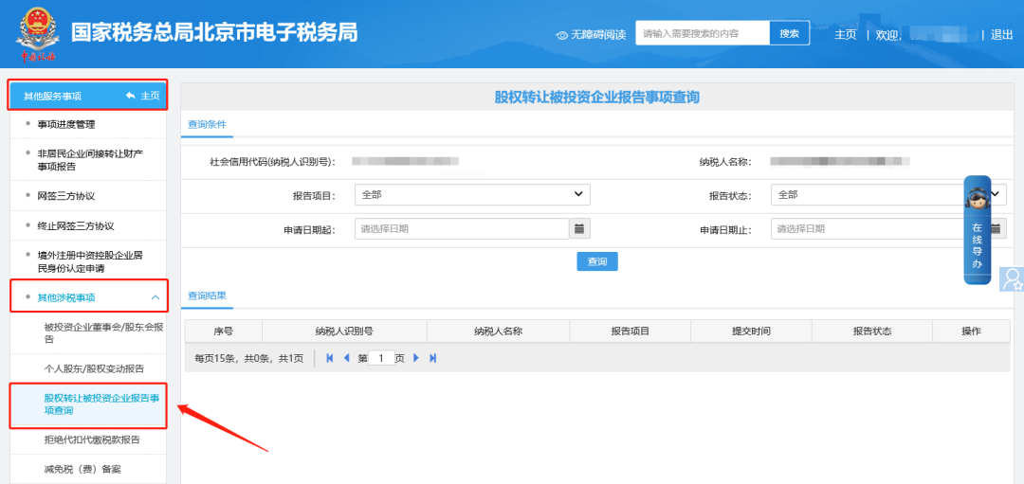
Task: Select 个人股东/股权变动报告 menu item
Action: point(94,368)
